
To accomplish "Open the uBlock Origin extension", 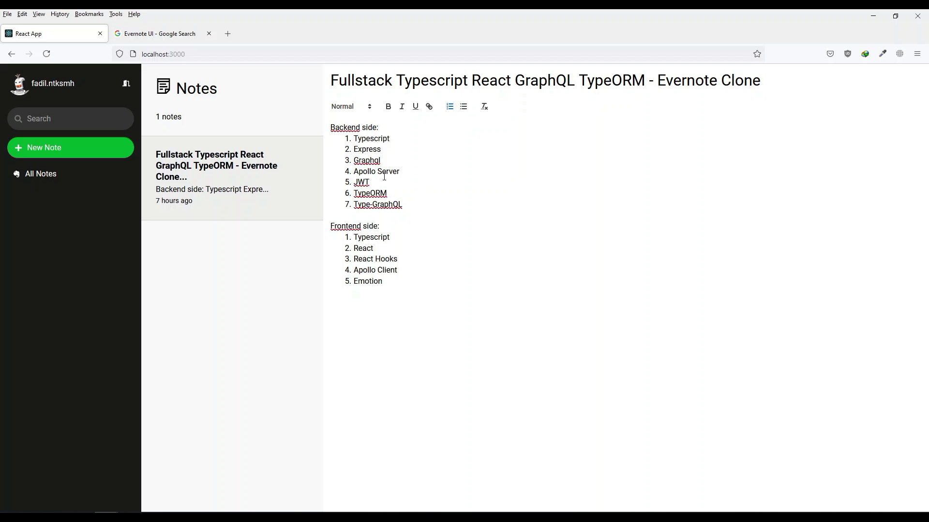I will point(848,54).
